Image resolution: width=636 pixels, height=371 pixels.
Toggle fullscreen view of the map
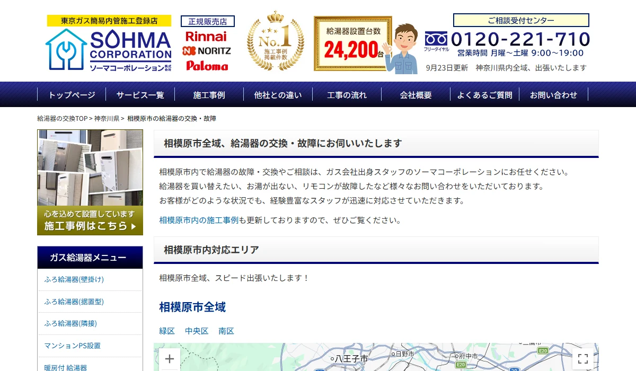(583, 359)
